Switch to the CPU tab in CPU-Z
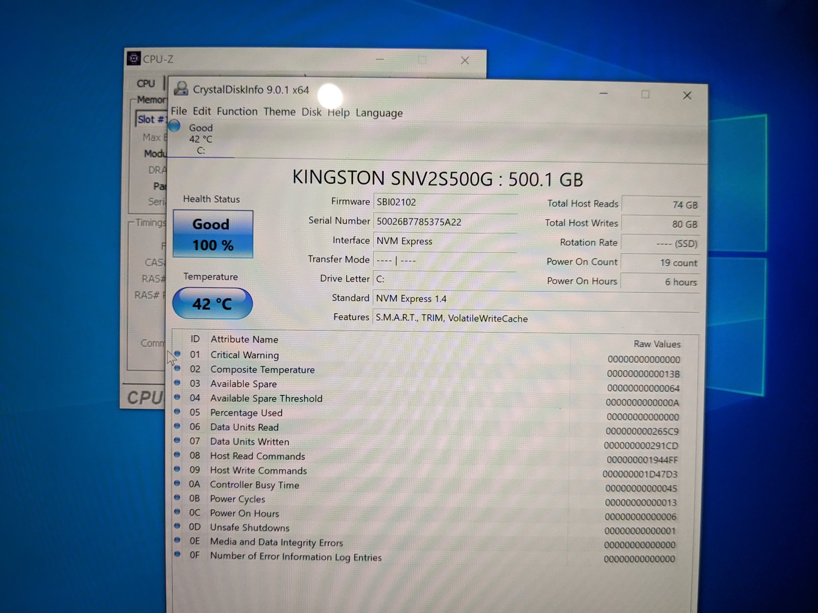The height and width of the screenshot is (613, 818). click(x=146, y=83)
